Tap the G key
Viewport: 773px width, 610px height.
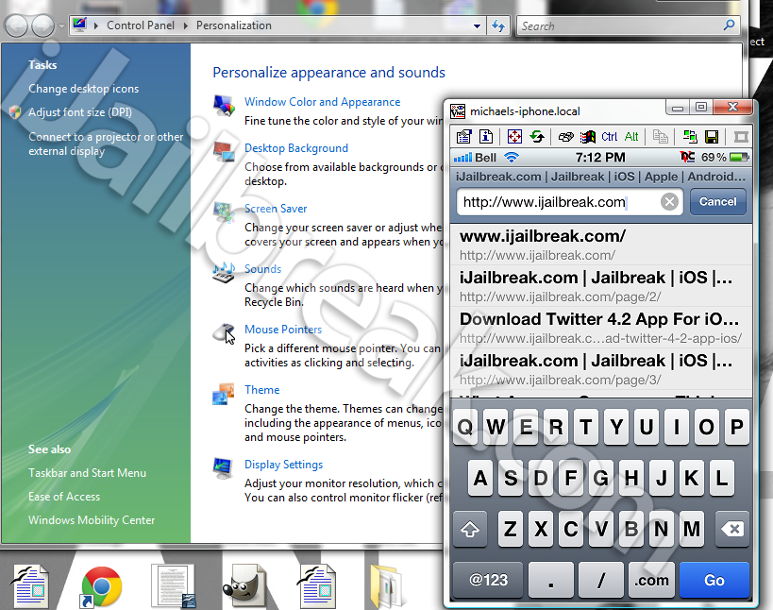tap(601, 478)
